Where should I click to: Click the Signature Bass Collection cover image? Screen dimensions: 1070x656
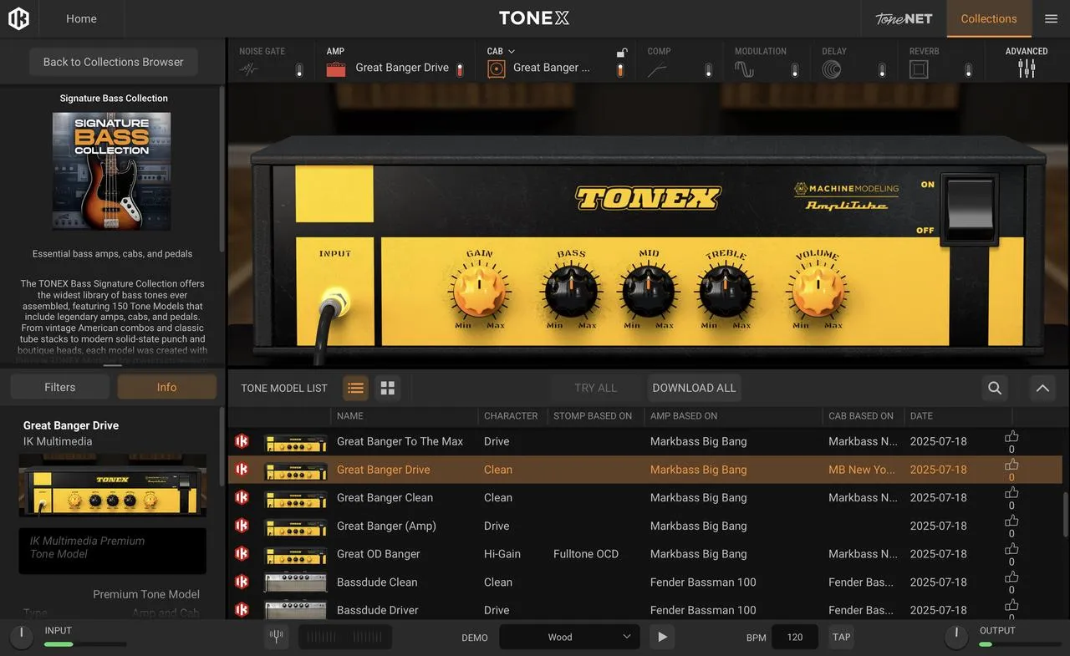click(x=112, y=171)
